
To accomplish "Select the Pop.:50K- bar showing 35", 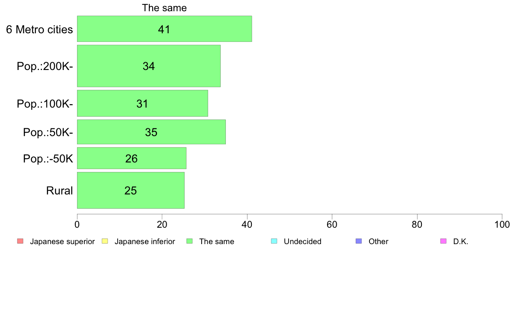I will [x=151, y=132].
